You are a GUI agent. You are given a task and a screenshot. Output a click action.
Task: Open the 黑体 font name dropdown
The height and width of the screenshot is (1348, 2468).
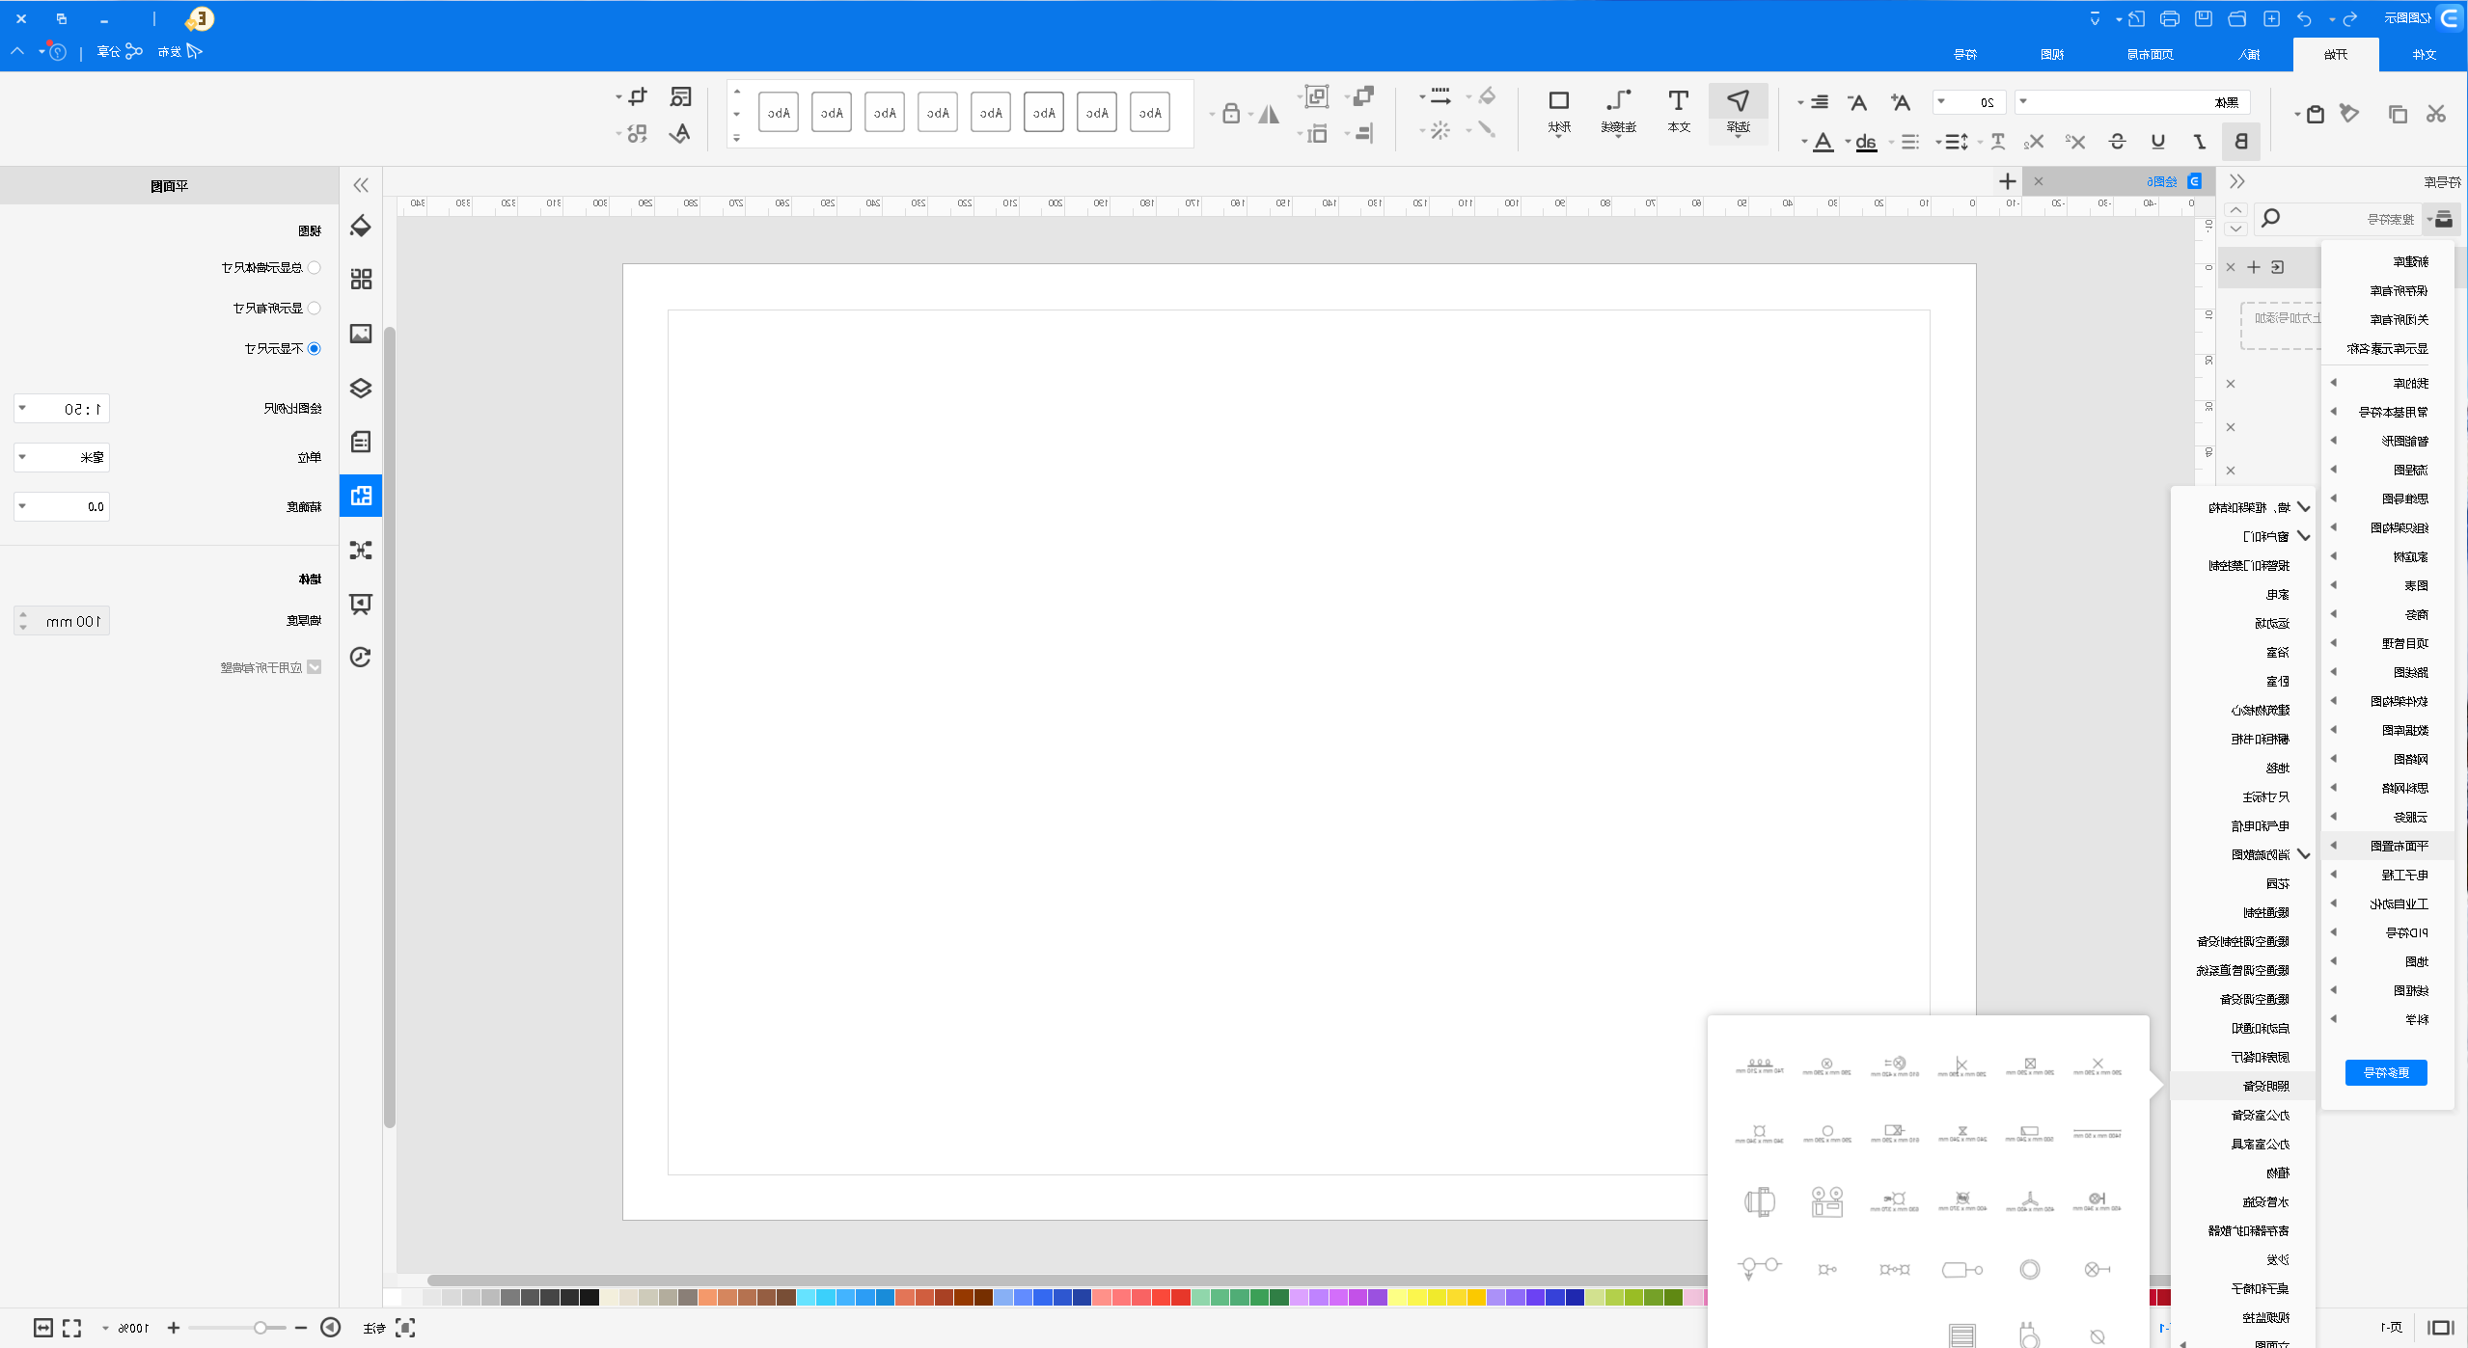pos(2133,102)
